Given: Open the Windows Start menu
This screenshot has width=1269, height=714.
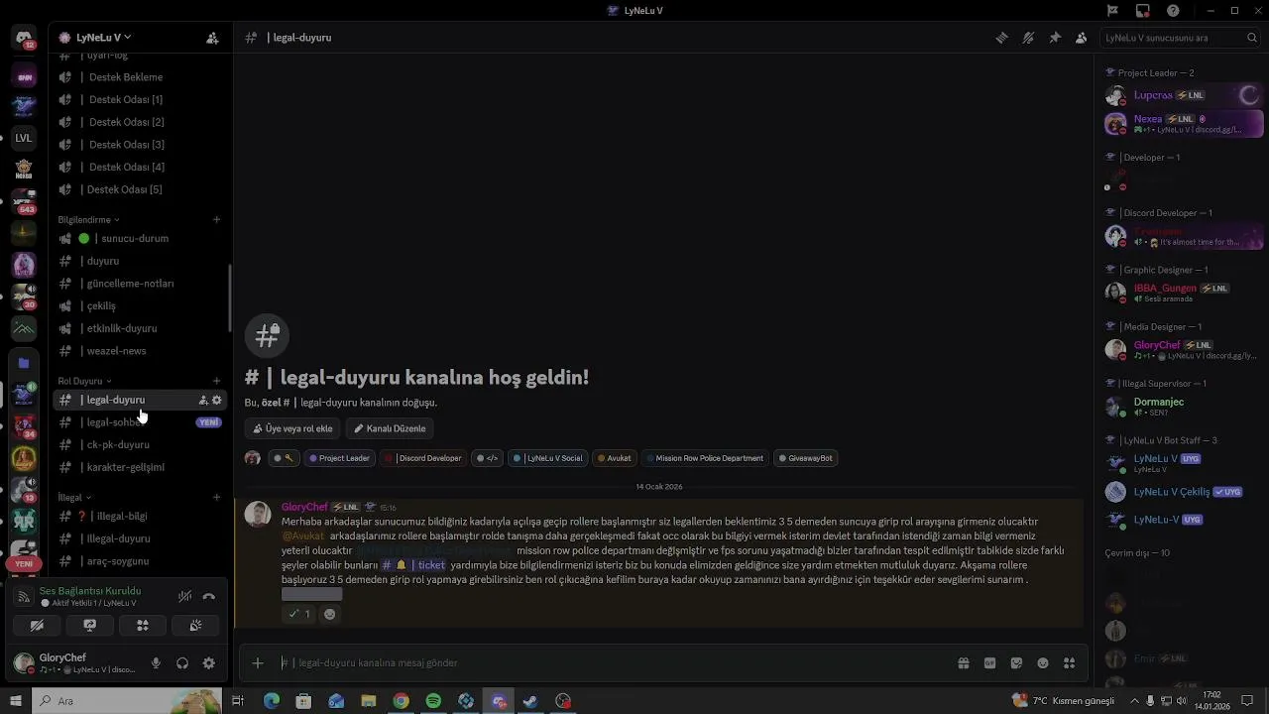Looking at the screenshot, I should point(15,701).
